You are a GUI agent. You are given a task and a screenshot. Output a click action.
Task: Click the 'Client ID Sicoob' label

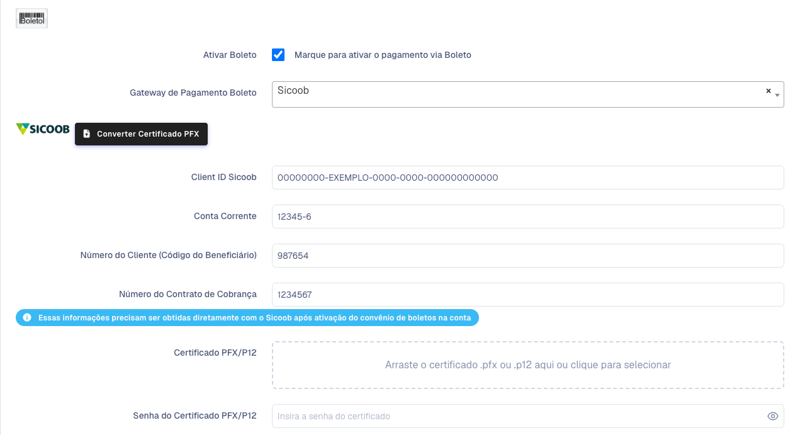point(224,177)
